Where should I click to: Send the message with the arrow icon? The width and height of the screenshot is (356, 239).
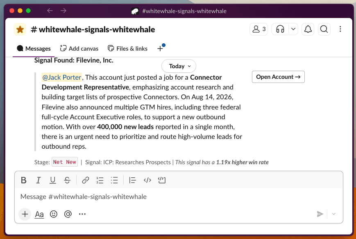coord(320,214)
